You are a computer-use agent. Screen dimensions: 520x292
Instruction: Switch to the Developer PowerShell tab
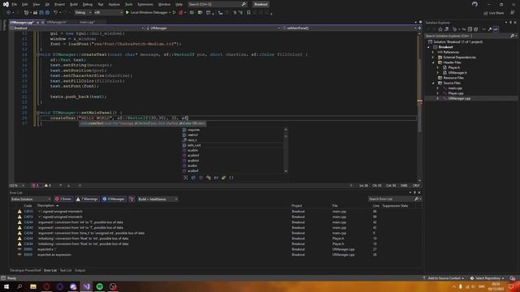(x=25, y=270)
